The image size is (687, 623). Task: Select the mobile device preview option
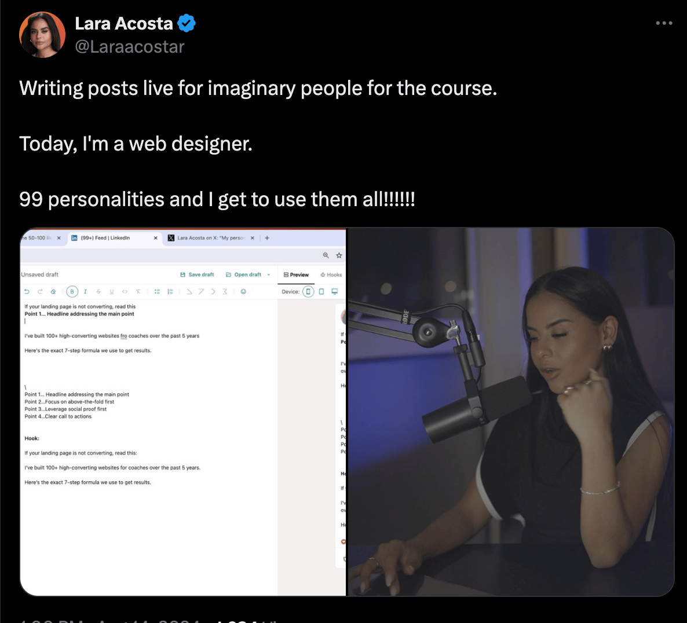click(308, 292)
